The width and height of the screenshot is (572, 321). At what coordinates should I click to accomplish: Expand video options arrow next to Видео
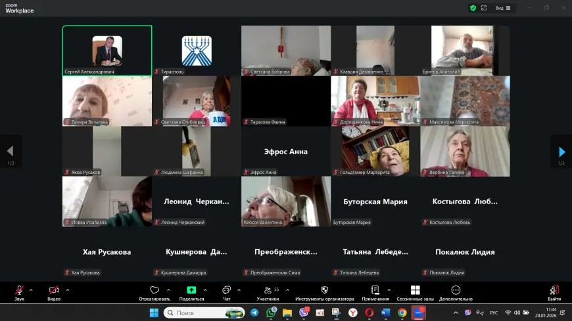coord(68,289)
